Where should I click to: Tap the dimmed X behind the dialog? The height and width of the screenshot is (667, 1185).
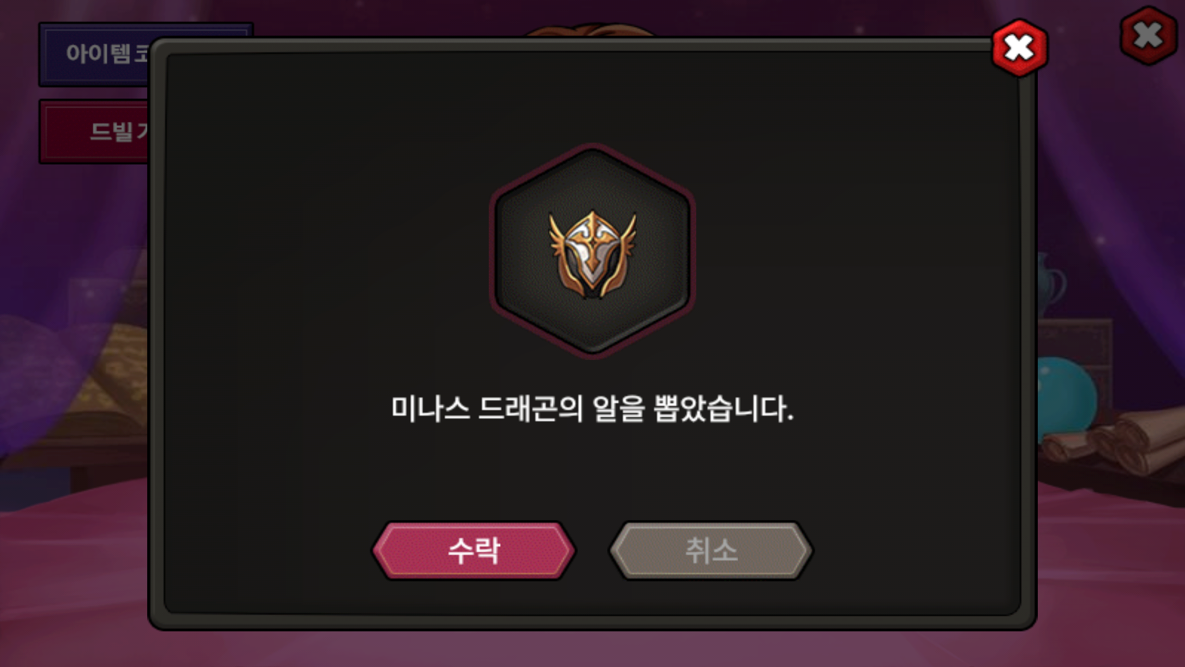1148,36
